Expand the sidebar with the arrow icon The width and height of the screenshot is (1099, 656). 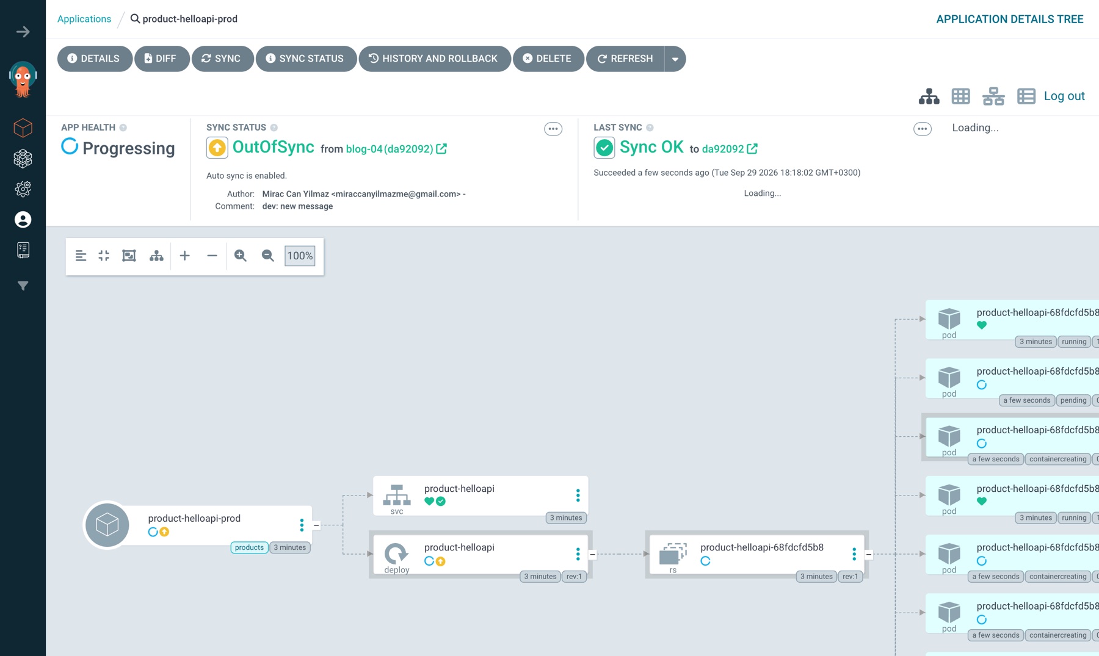coord(23,32)
